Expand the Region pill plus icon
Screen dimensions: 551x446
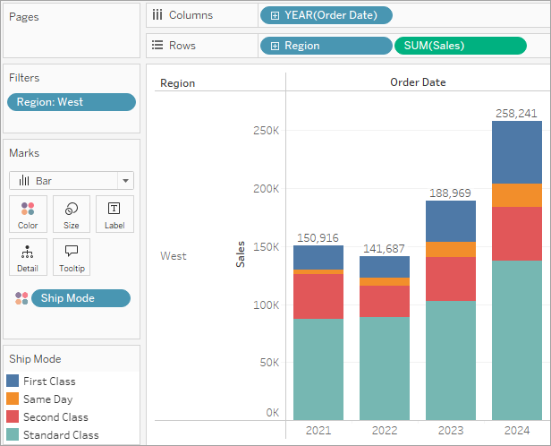pos(275,46)
